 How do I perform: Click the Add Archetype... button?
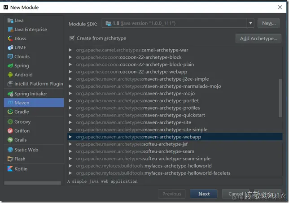(258, 39)
